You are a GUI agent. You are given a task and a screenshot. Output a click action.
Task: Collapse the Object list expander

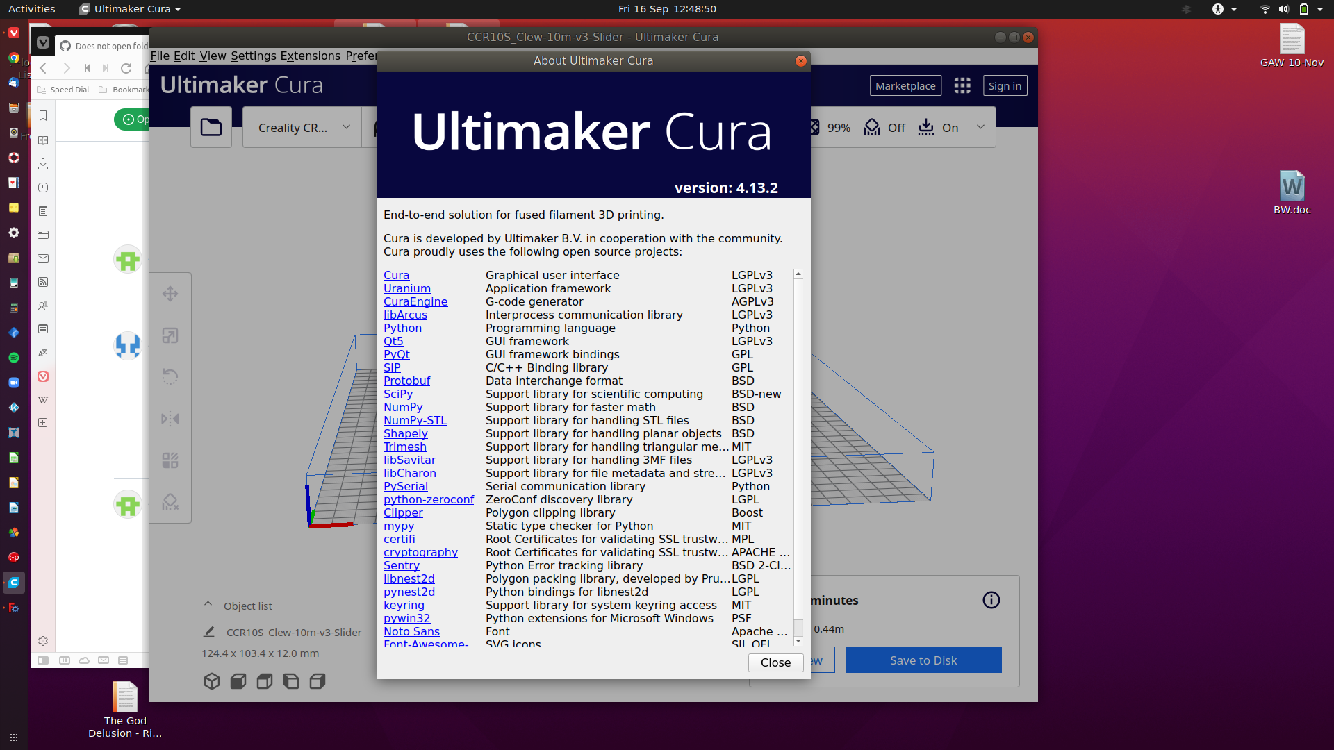pyautogui.click(x=208, y=605)
